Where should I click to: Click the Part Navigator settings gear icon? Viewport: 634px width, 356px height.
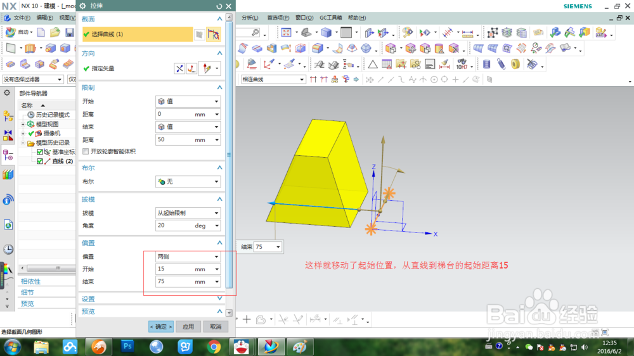tap(7, 93)
